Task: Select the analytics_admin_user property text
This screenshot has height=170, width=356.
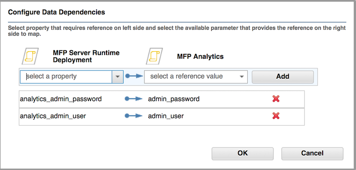Action: pyautogui.click(x=53, y=116)
